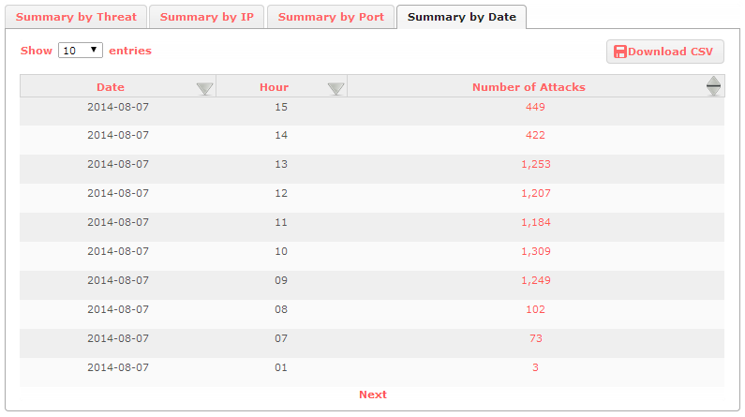The width and height of the screenshot is (745, 417).
Task: Switch to Summary by Threat tab
Action: 76,17
